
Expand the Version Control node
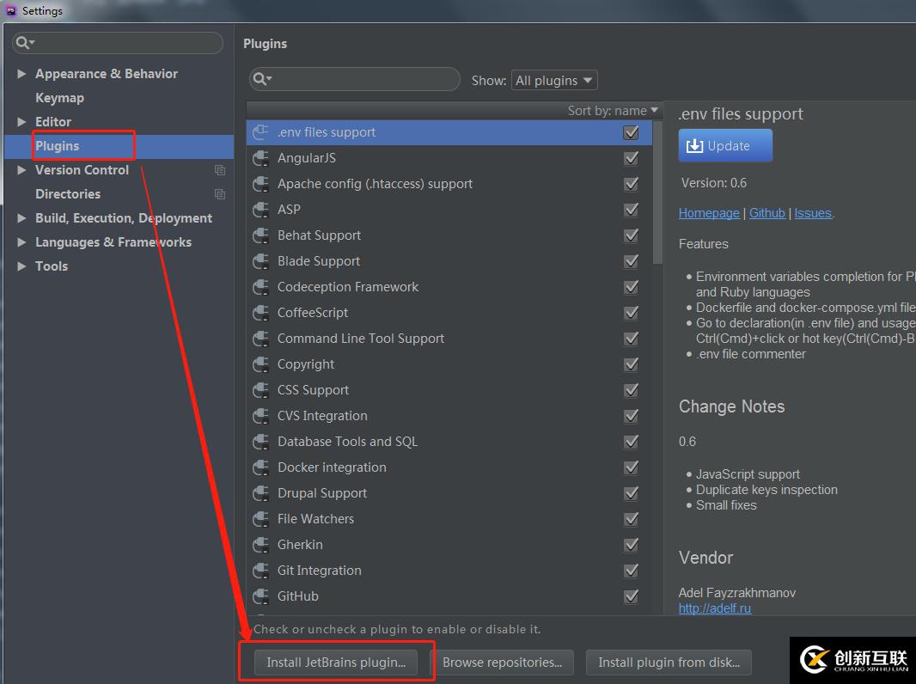(x=21, y=170)
